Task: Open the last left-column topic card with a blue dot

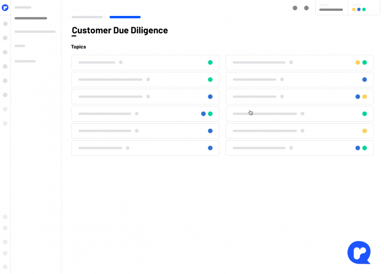Action: coord(145,148)
